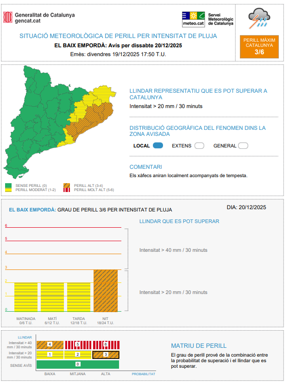Click the gencat.cat text link
This screenshot has height=384, width=289.
pyautogui.click(x=27, y=21)
